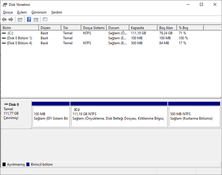Open the Yardım menu
The width and height of the screenshot is (222, 175).
tap(57, 12)
